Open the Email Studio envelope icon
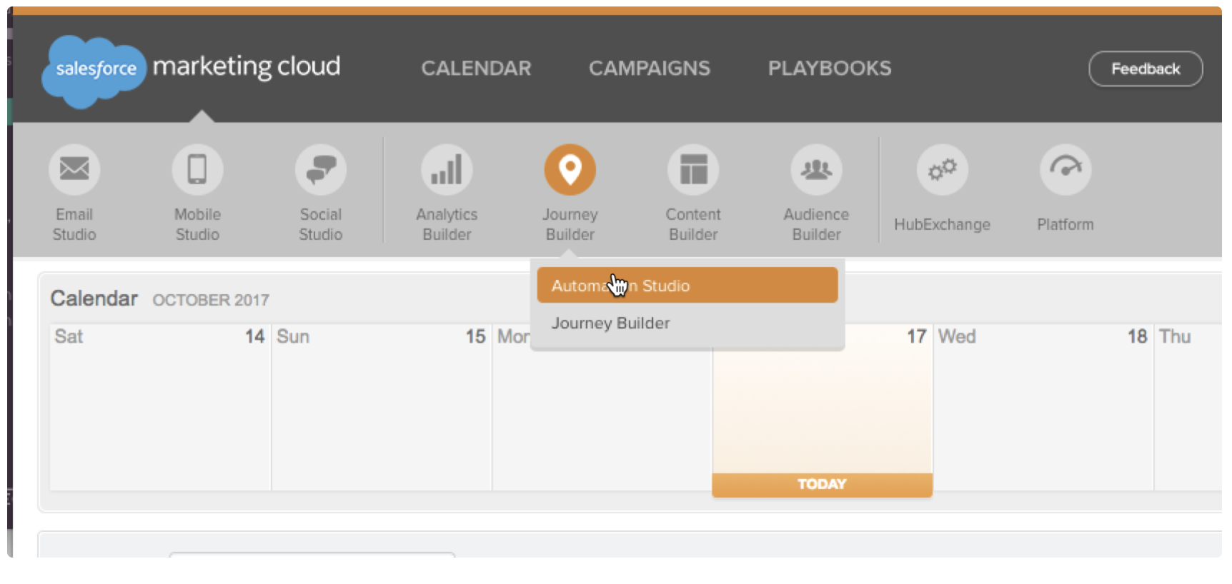 coord(74,169)
